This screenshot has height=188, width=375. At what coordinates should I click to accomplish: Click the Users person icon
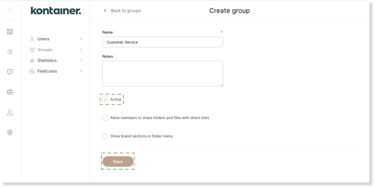32,39
